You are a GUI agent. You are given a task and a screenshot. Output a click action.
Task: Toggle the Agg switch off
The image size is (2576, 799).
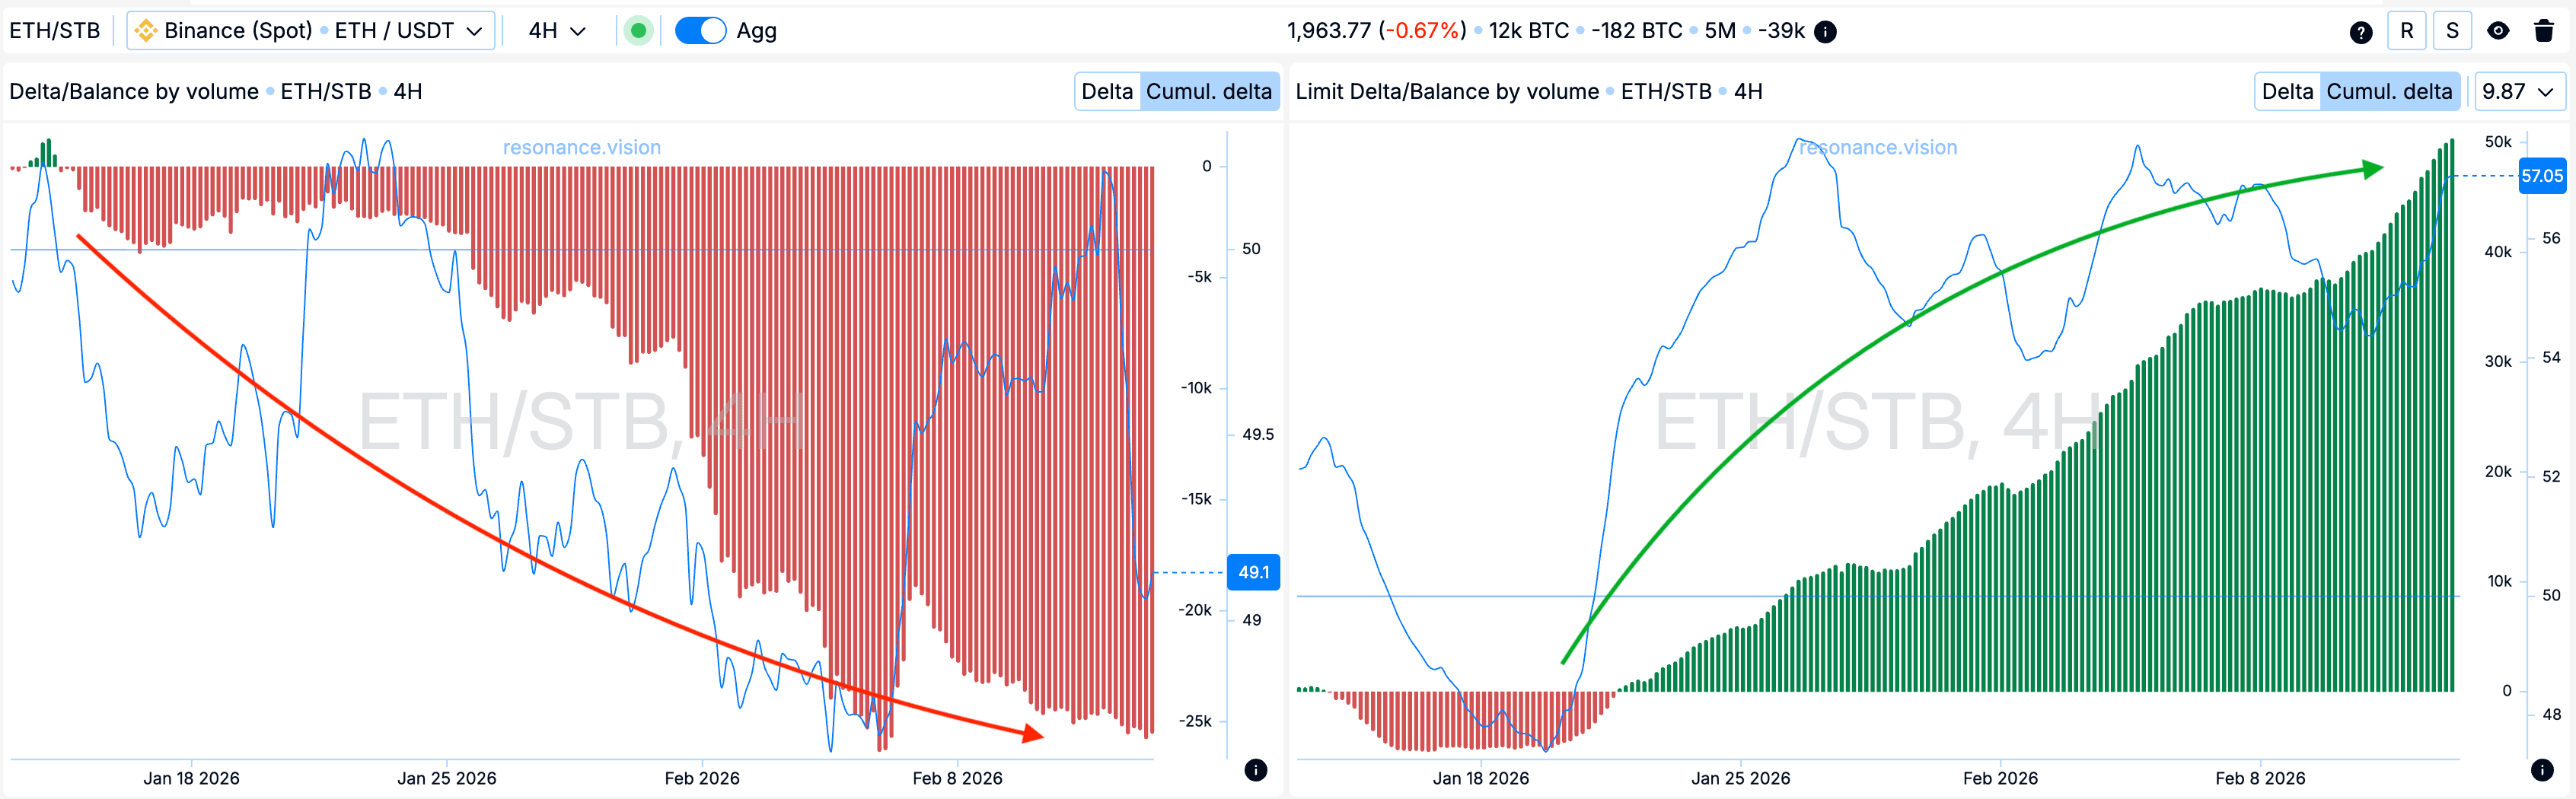click(x=700, y=31)
